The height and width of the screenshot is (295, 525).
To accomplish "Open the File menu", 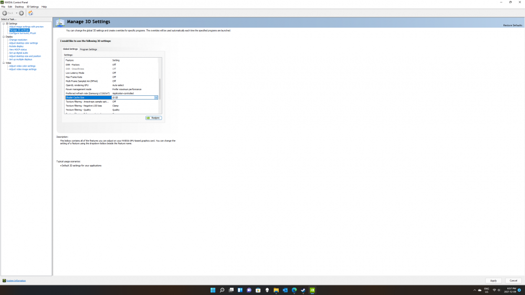I will point(3,7).
